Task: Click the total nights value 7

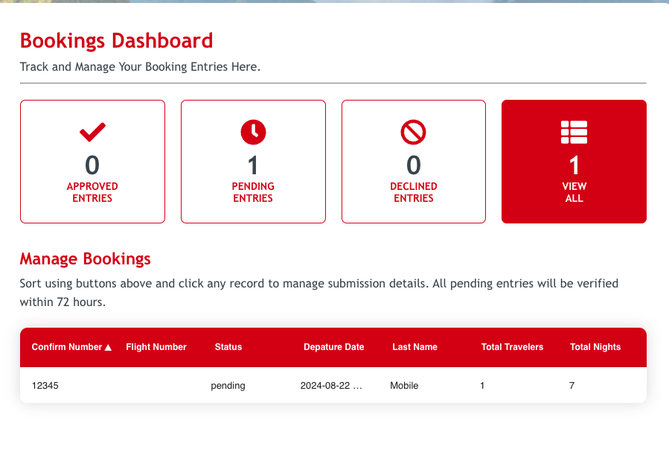Action: [x=572, y=386]
